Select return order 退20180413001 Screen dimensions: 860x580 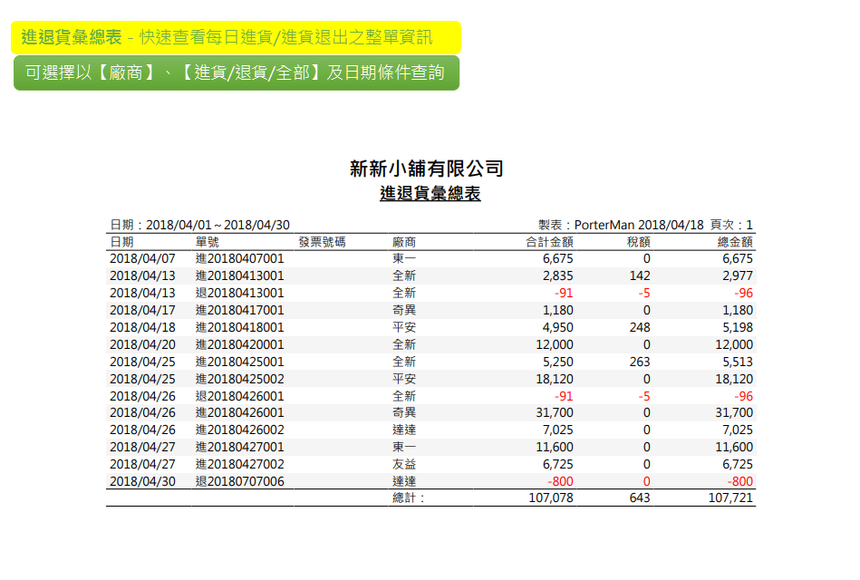pyautogui.click(x=239, y=293)
